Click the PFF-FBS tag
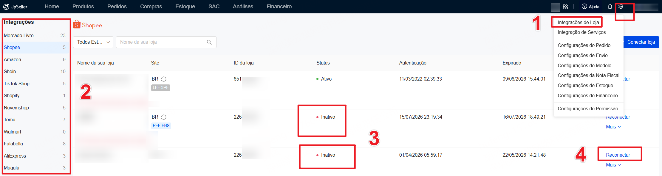The height and width of the screenshot is (176, 662). click(161, 126)
